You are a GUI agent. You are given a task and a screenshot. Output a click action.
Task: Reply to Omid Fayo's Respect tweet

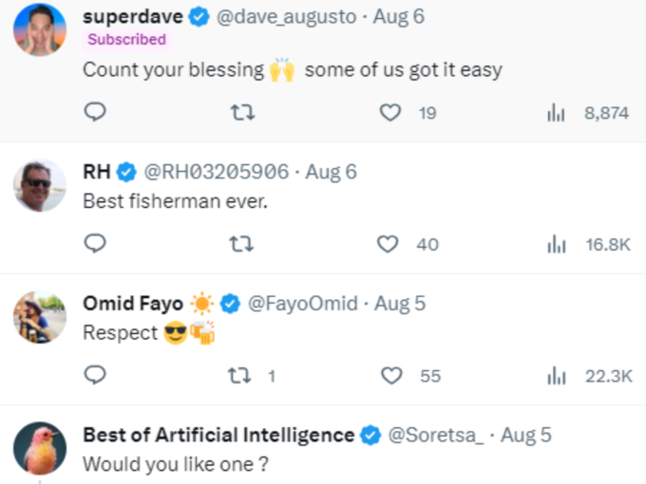[x=95, y=375]
